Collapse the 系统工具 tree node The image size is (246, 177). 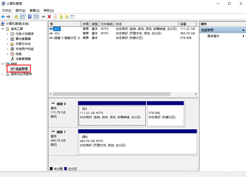(3, 29)
